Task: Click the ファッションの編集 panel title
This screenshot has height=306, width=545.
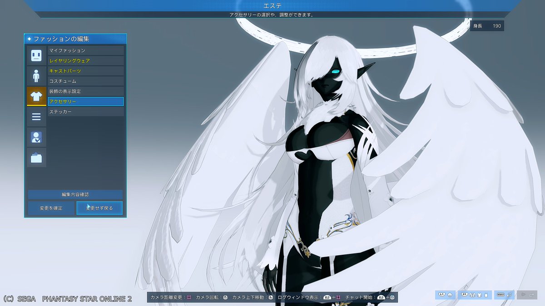Action: [61, 39]
